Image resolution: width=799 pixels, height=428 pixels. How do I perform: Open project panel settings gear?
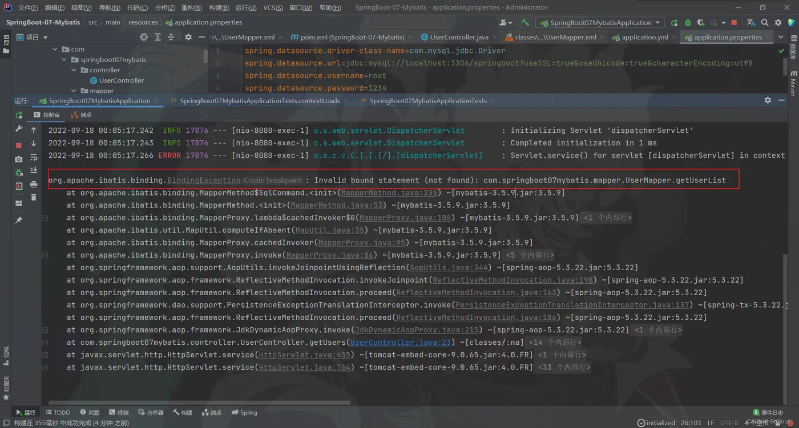coord(188,37)
